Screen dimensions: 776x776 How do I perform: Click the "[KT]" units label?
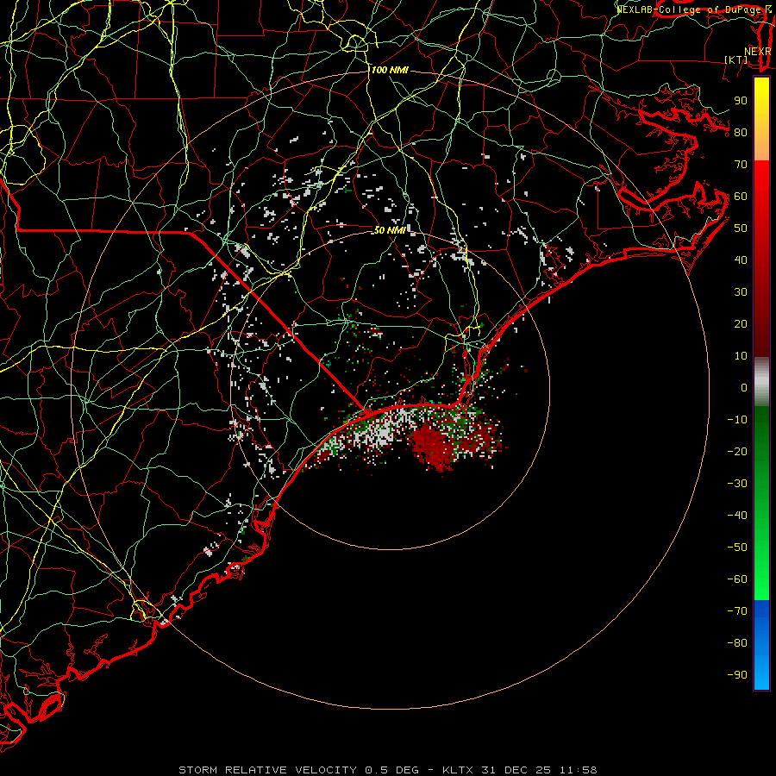coord(736,59)
